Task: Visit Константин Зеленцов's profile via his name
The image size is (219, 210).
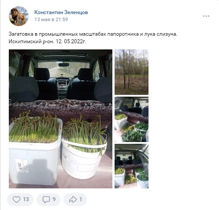Action: pos(61,12)
